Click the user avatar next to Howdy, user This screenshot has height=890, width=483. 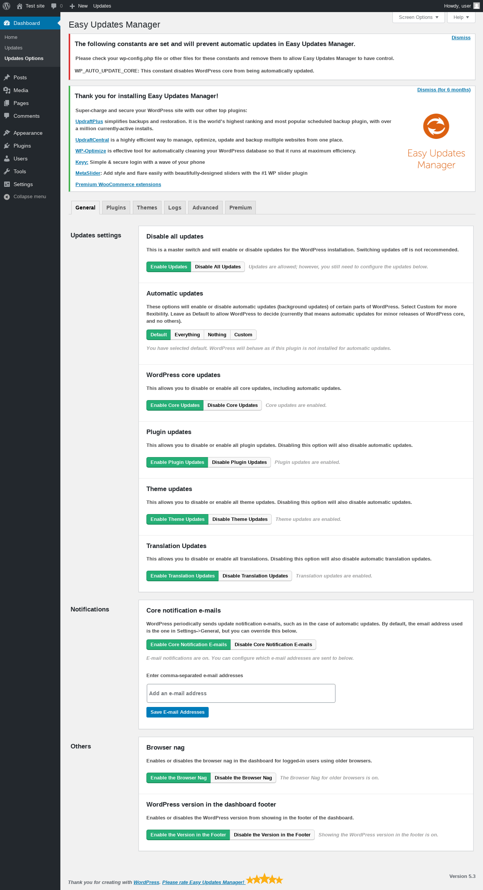pos(477,6)
